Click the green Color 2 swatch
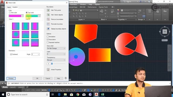The height and width of the screenshot is (97, 173). [32, 16]
